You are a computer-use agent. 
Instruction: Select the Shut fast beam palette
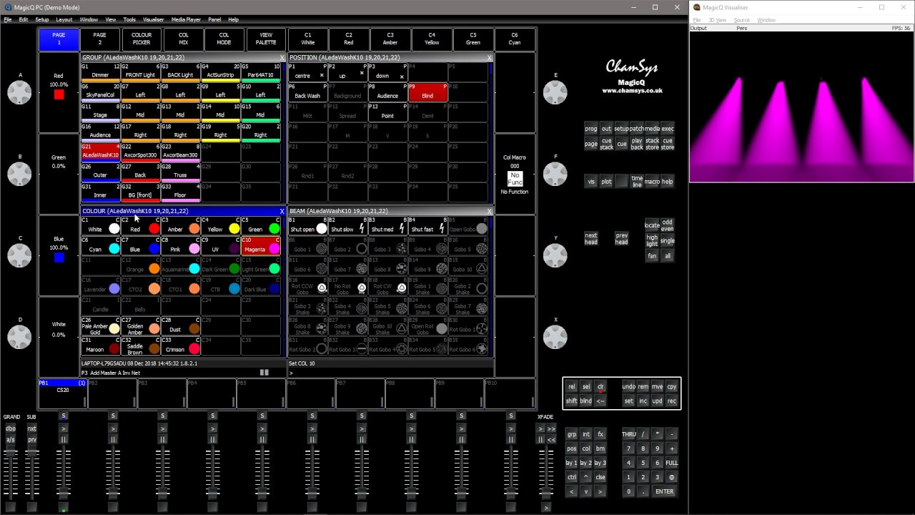coord(428,225)
